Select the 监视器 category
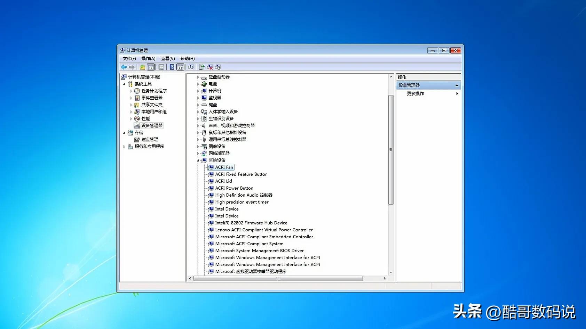 pos(215,98)
